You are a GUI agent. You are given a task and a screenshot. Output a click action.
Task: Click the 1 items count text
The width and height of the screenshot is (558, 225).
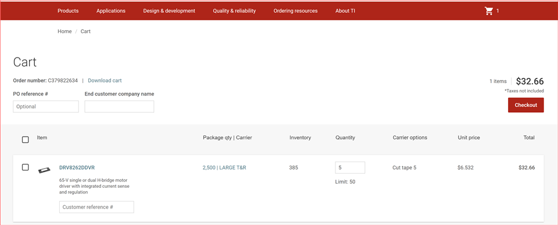click(498, 81)
